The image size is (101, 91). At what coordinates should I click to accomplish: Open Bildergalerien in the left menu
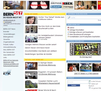[8, 37]
